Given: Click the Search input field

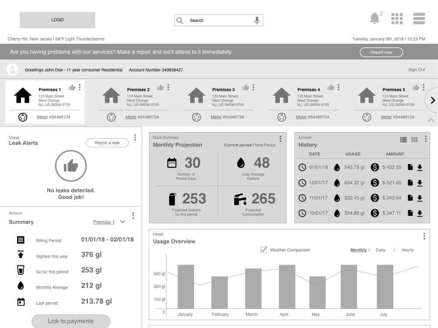Looking at the screenshot, I should click(219, 21).
